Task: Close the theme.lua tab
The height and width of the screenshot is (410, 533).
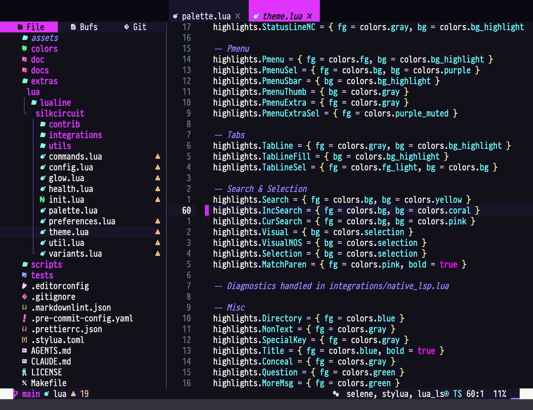Action: (310, 16)
